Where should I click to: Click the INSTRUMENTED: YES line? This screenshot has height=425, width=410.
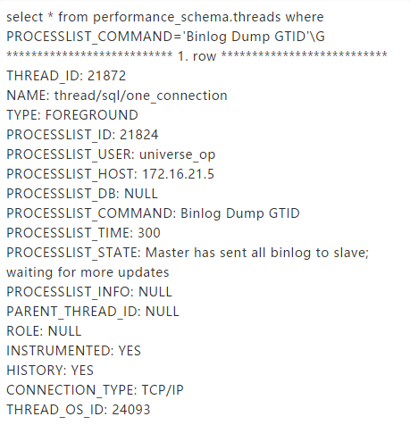click(73, 351)
